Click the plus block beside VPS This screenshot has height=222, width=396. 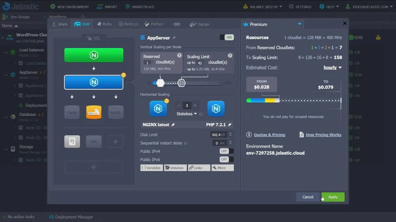pyautogui.click(x=115, y=142)
